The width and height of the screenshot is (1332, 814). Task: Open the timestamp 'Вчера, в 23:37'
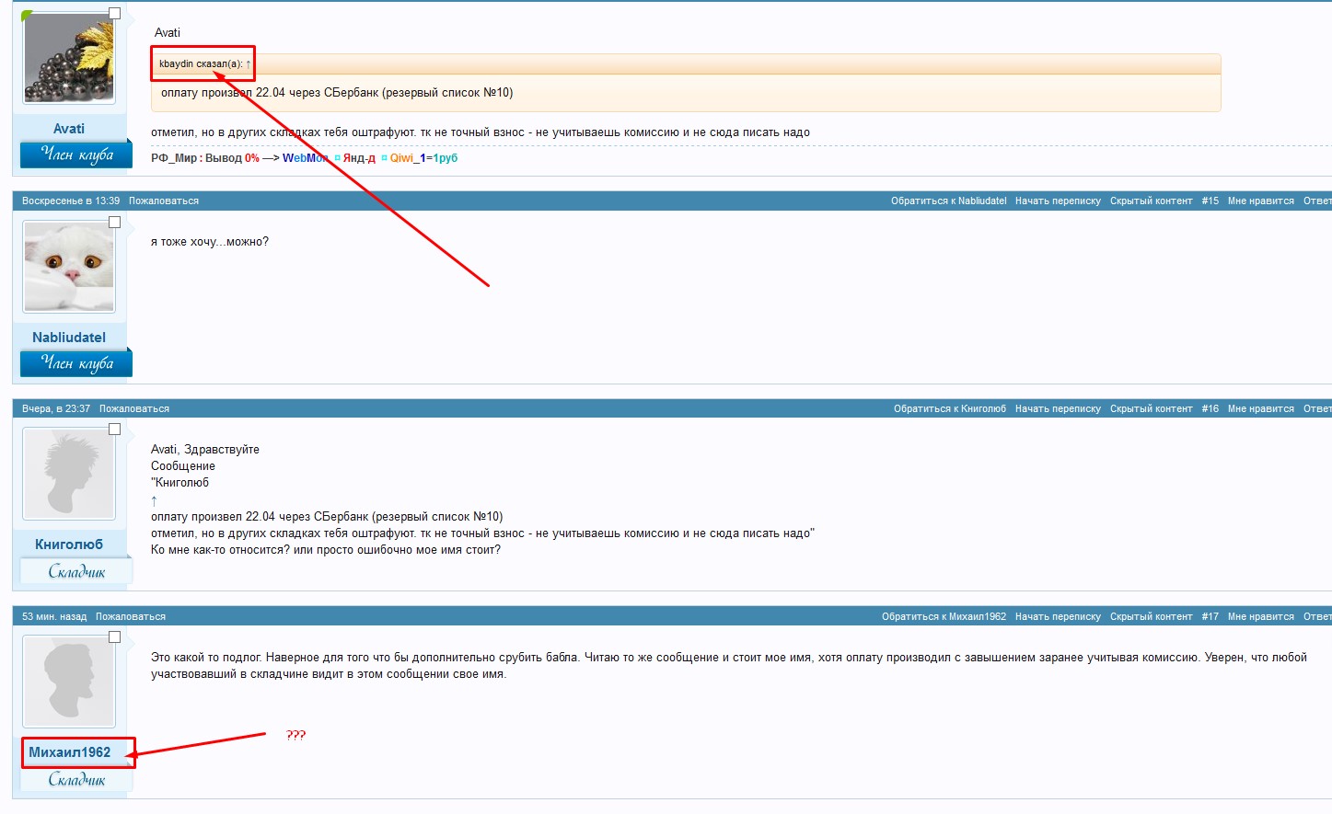(56, 408)
